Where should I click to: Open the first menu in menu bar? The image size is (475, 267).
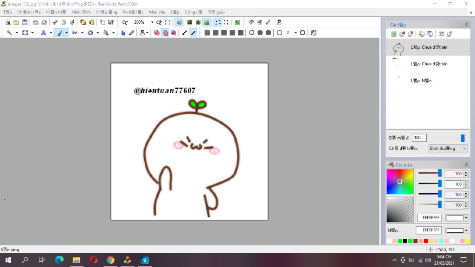[7, 12]
